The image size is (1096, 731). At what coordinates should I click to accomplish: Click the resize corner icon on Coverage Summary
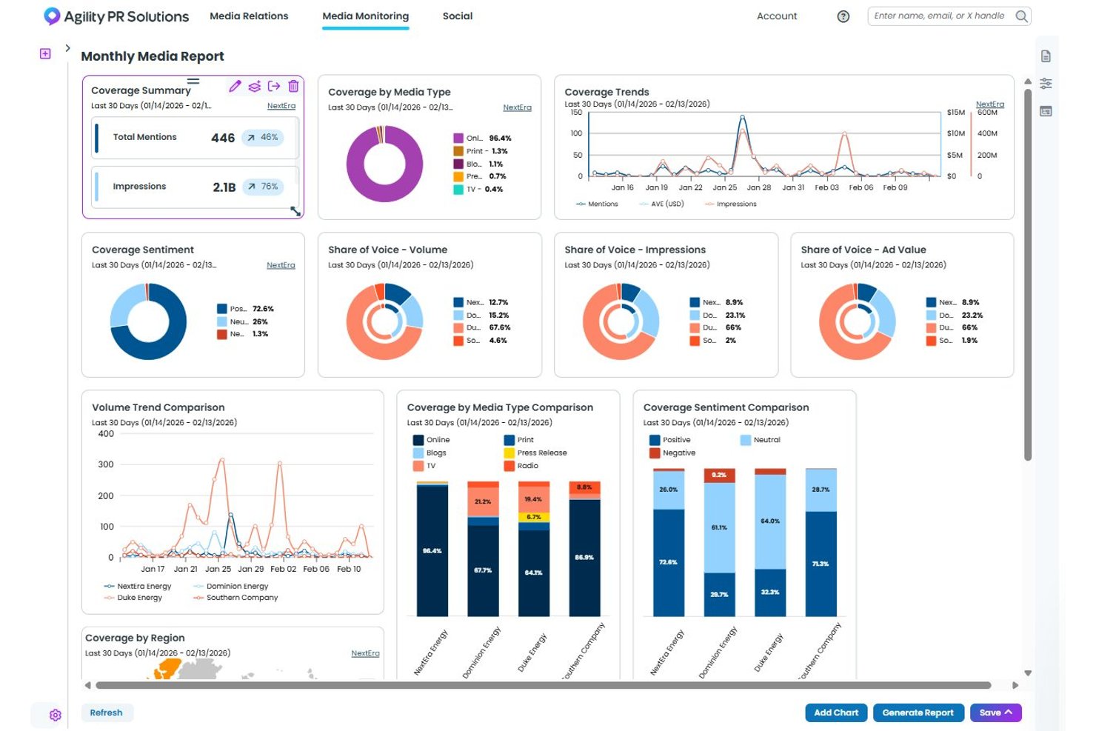point(295,211)
